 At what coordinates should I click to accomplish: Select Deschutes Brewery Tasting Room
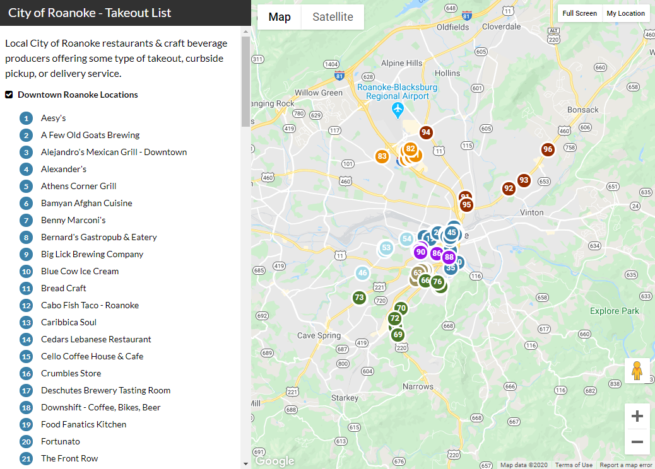coord(105,391)
